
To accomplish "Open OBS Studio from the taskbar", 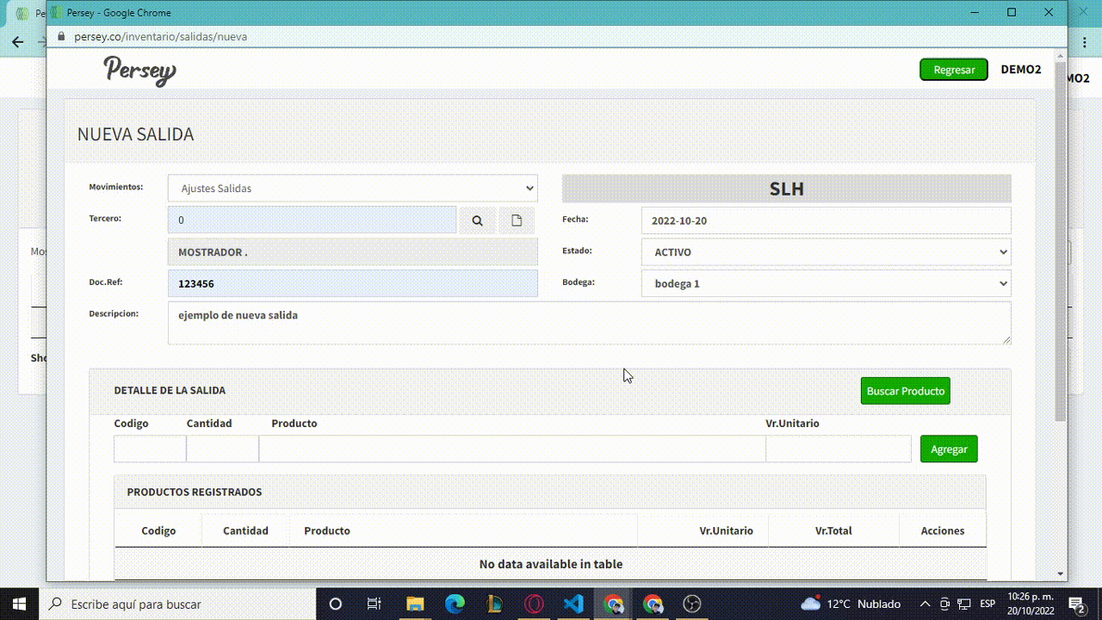I will point(693,604).
